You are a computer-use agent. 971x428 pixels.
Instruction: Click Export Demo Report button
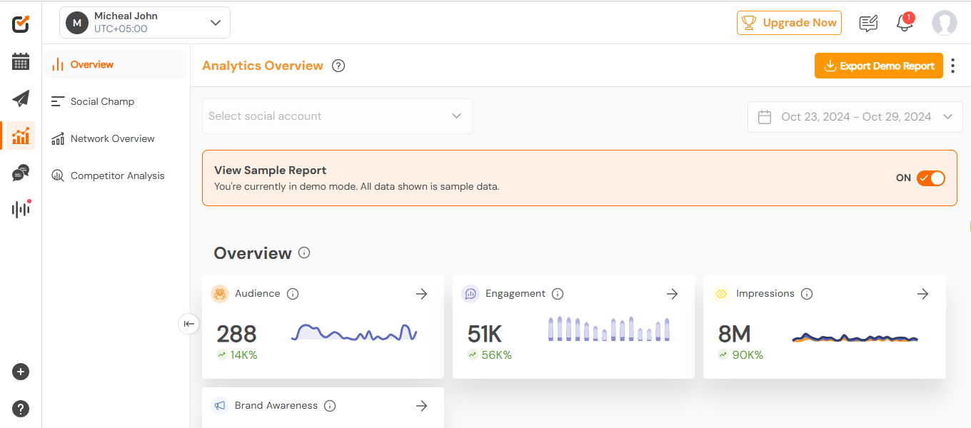point(879,66)
